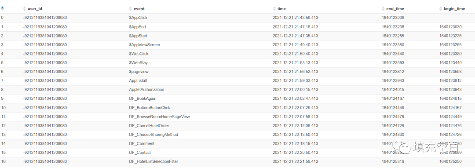This screenshot has height=168, width=475.
Task: Select end_time cell 1640124830 in row 13
Action: pyautogui.click(x=393, y=135)
